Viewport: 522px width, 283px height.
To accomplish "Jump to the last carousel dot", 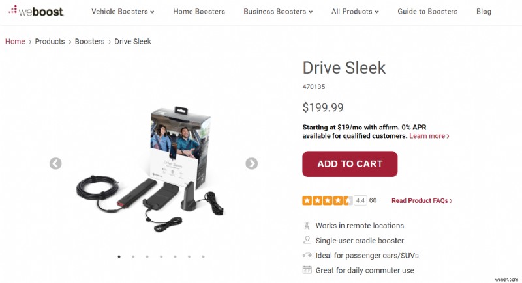I will coord(203,257).
